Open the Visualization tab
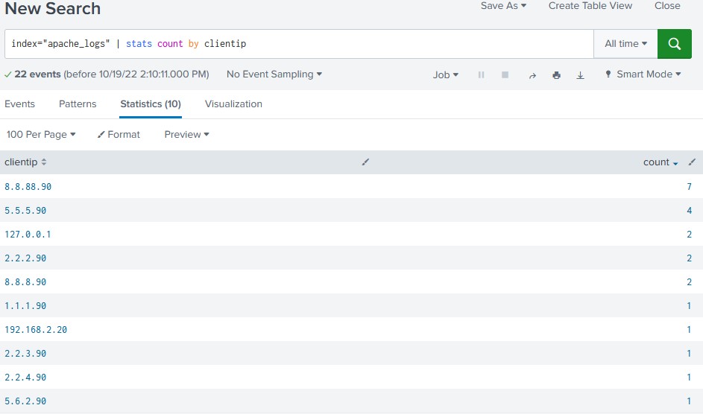Viewport: 703px width, 414px height. [x=233, y=104]
